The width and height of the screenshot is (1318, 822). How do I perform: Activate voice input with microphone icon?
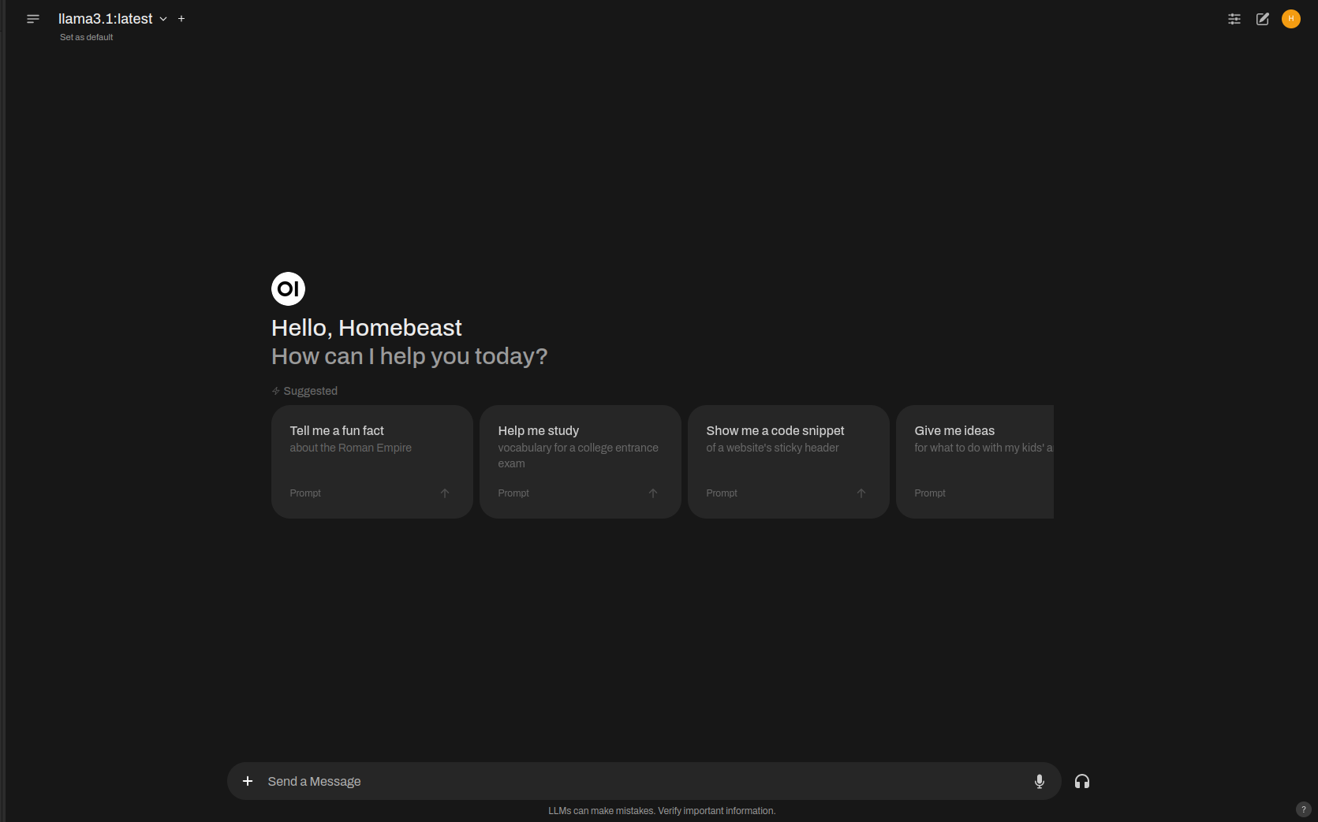[x=1040, y=781]
